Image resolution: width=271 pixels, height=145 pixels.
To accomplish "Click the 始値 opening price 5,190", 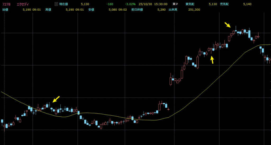I will click(27, 10).
